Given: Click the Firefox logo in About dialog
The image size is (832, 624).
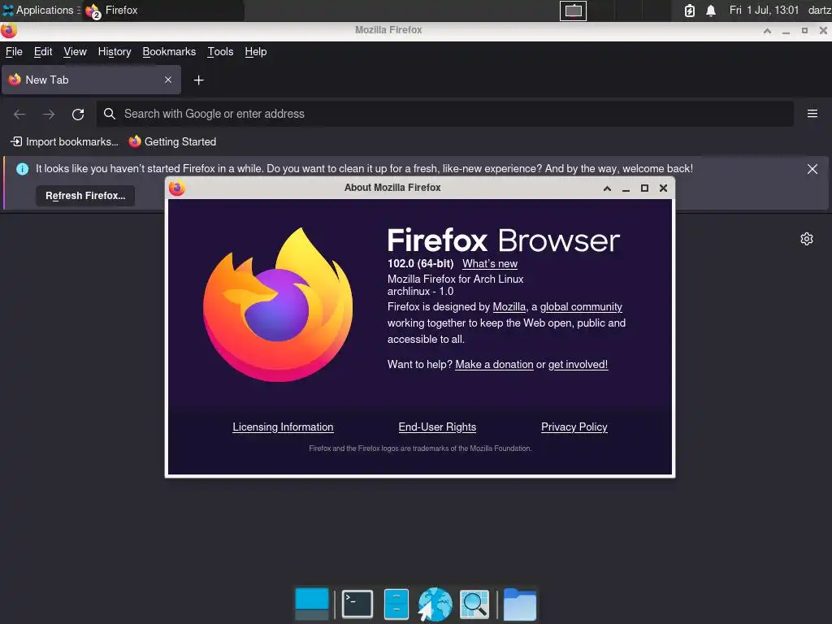Looking at the screenshot, I should coord(278,305).
